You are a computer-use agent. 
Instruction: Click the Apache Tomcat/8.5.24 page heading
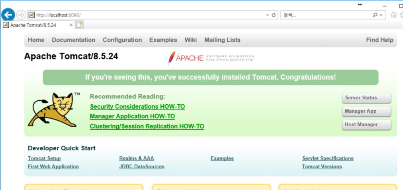pos(71,56)
